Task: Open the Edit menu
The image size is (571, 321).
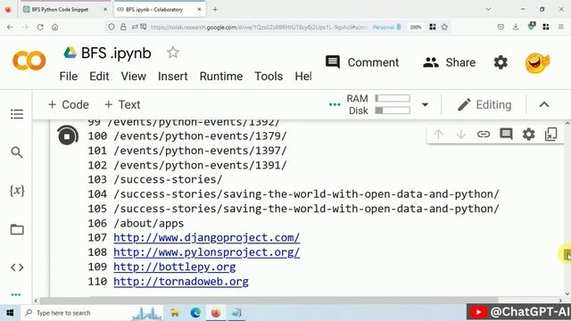Action: [99, 77]
